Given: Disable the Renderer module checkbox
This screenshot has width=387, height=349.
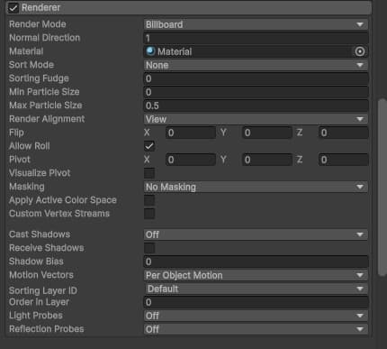Looking at the screenshot, I should (13, 8).
